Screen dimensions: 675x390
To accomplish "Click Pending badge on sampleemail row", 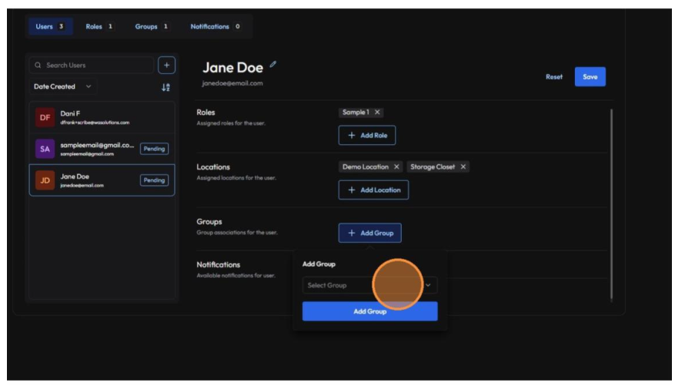I will pyautogui.click(x=154, y=149).
